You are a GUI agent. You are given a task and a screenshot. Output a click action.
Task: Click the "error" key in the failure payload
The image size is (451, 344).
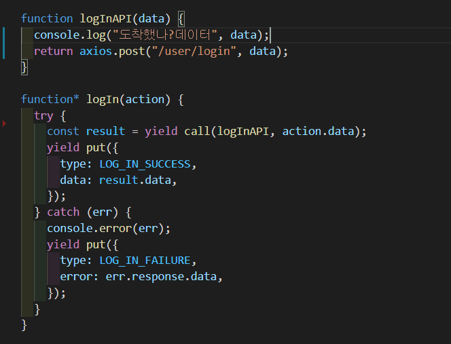(76, 276)
